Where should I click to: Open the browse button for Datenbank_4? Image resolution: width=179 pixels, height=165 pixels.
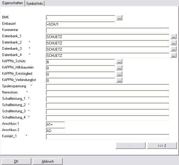[174, 55]
